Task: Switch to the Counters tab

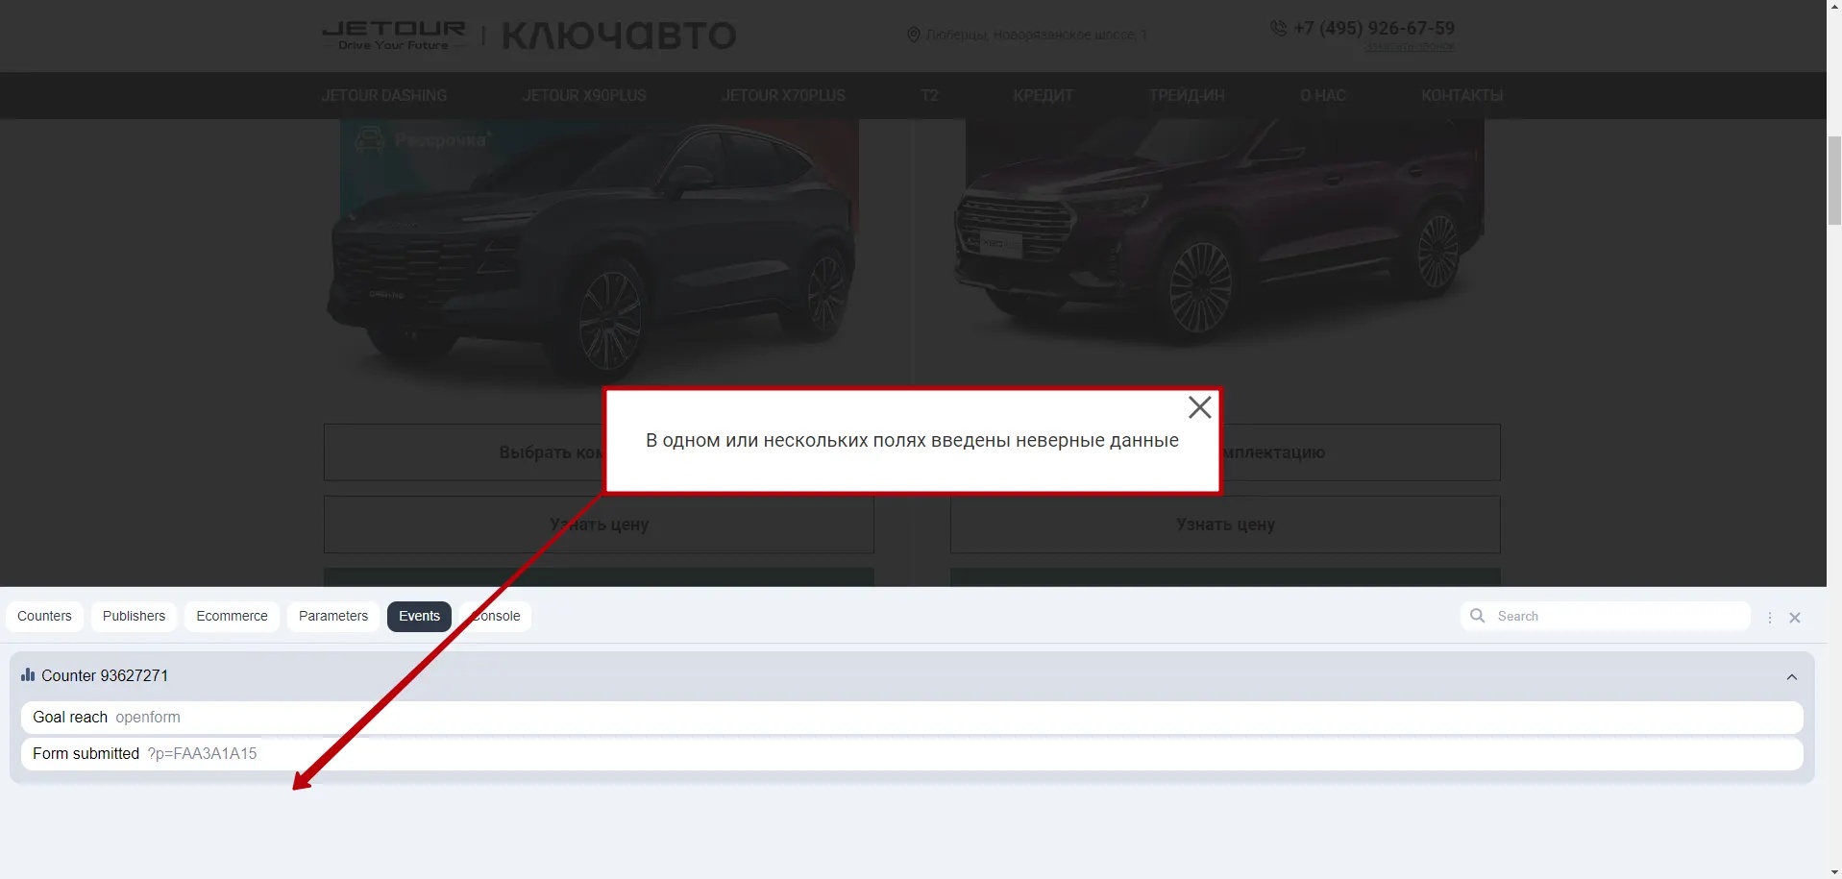Action: pyautogui.click(x=44, y=616)
